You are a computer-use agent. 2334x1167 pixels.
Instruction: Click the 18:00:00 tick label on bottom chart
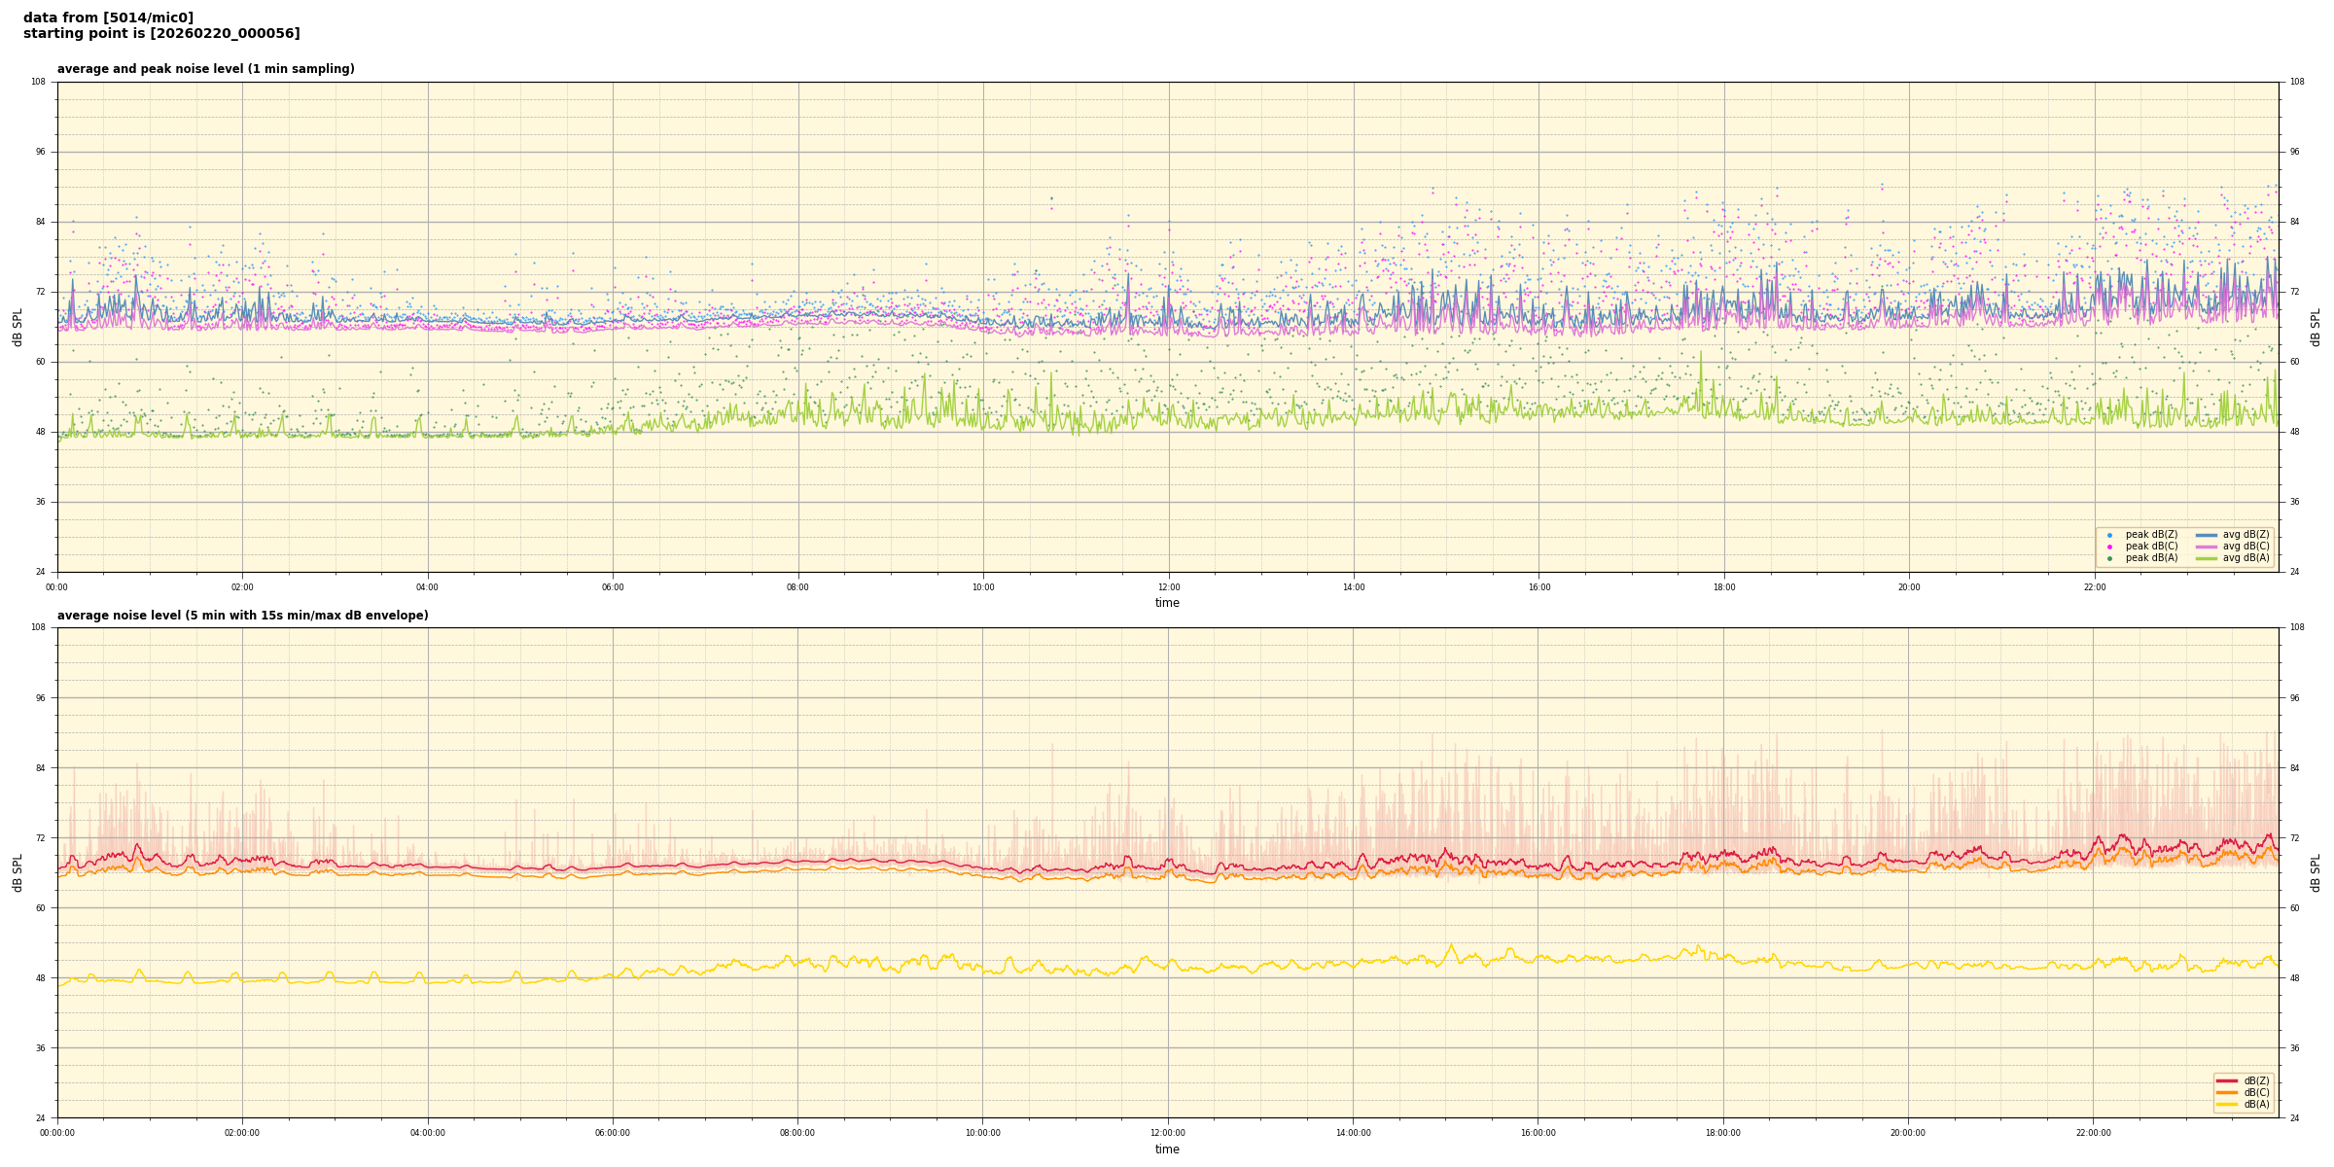(x=1723, y=1133)
